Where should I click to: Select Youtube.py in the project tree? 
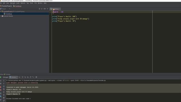click(8, 14)
